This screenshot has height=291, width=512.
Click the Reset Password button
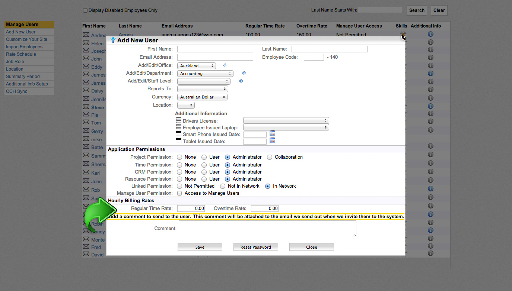click(x=255, y=247)
